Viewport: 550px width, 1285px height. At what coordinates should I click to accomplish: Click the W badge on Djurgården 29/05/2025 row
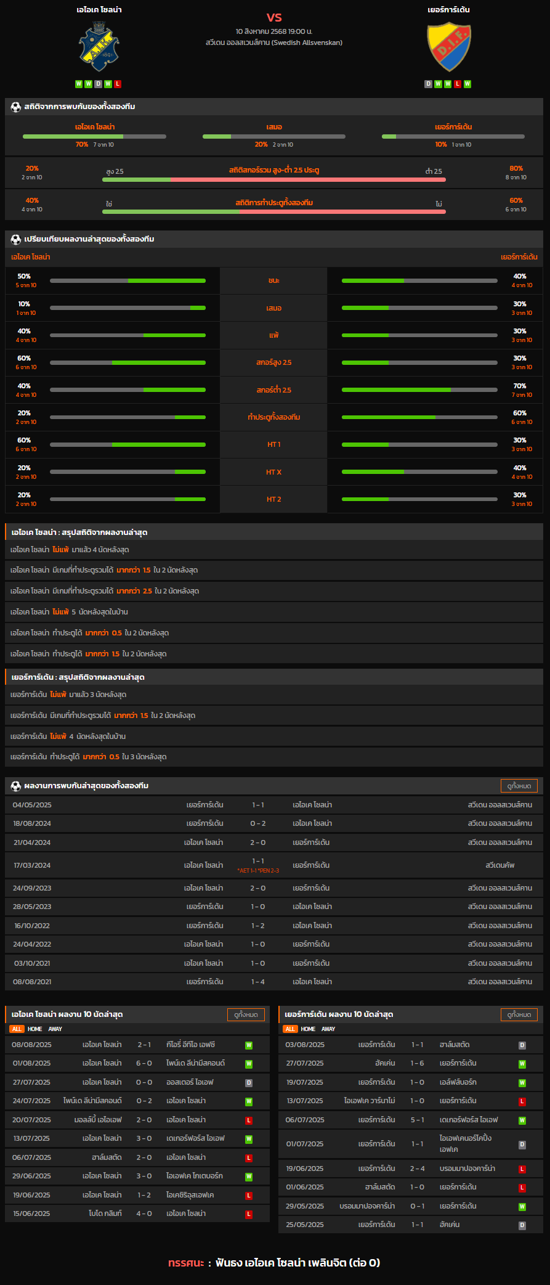(x=522, y=1207)
